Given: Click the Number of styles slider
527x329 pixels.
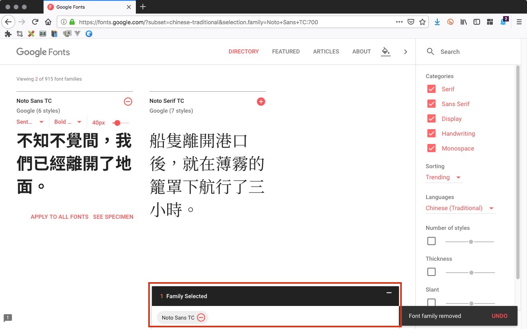Looking at the screenshot, I should pos(470,242).
